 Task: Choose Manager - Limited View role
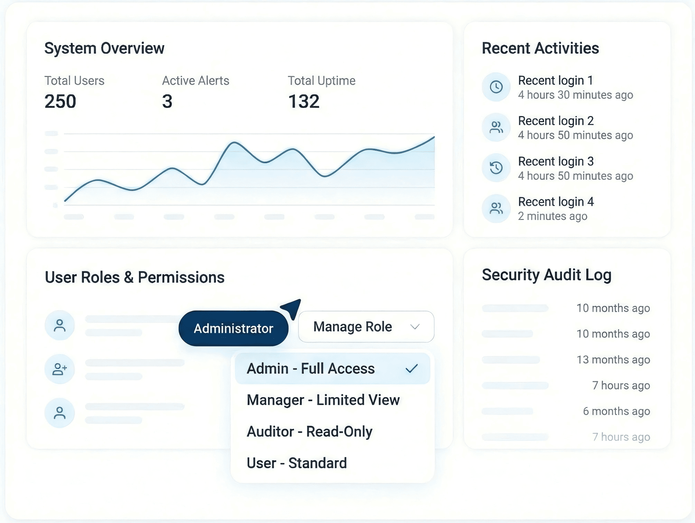coord(323,400)
